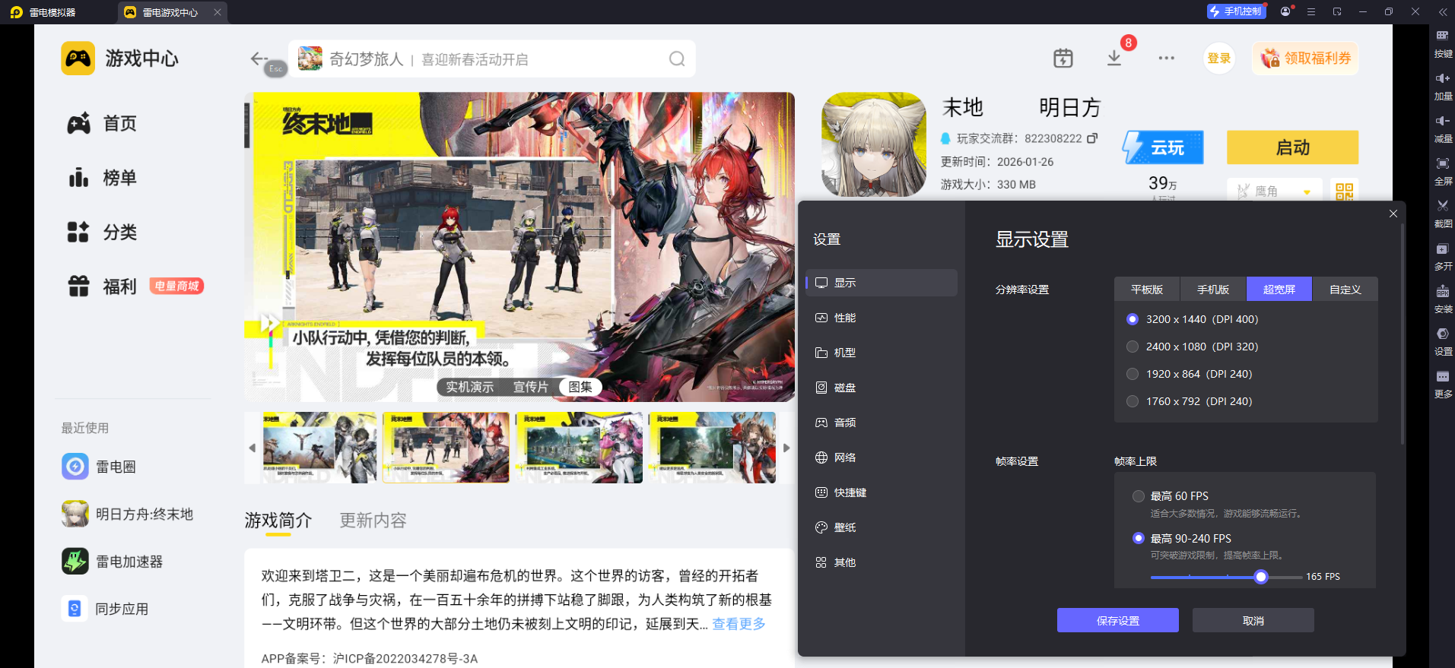Open 明日方舟:终末地 in recently used list
The image size is (1455, 668).
(127, 514)
